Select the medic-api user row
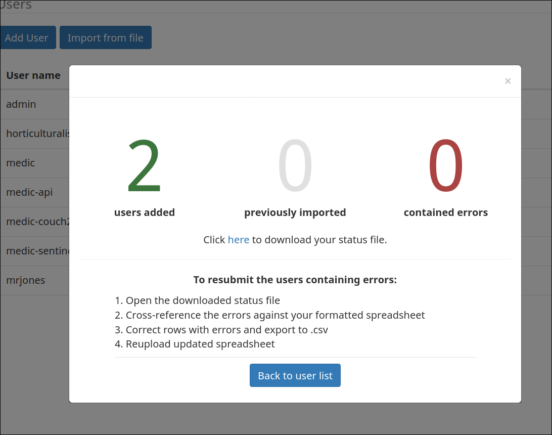This screenshot has width=552, height=435. click(34, 192)
